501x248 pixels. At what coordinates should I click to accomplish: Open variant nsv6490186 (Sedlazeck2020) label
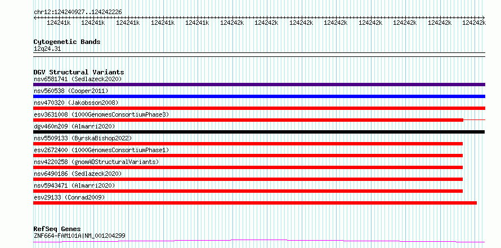tap(78, 174)
